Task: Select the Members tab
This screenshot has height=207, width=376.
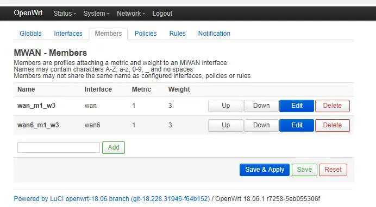Action: tap(108, 34)
